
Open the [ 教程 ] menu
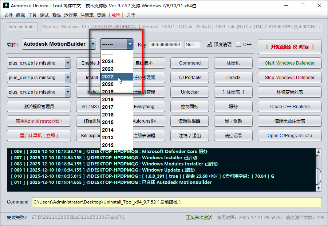point(116,15)
